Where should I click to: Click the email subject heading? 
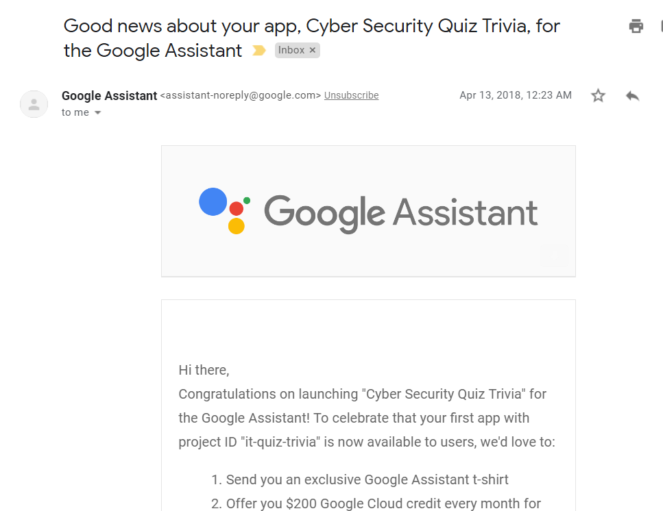click(312, 38)
